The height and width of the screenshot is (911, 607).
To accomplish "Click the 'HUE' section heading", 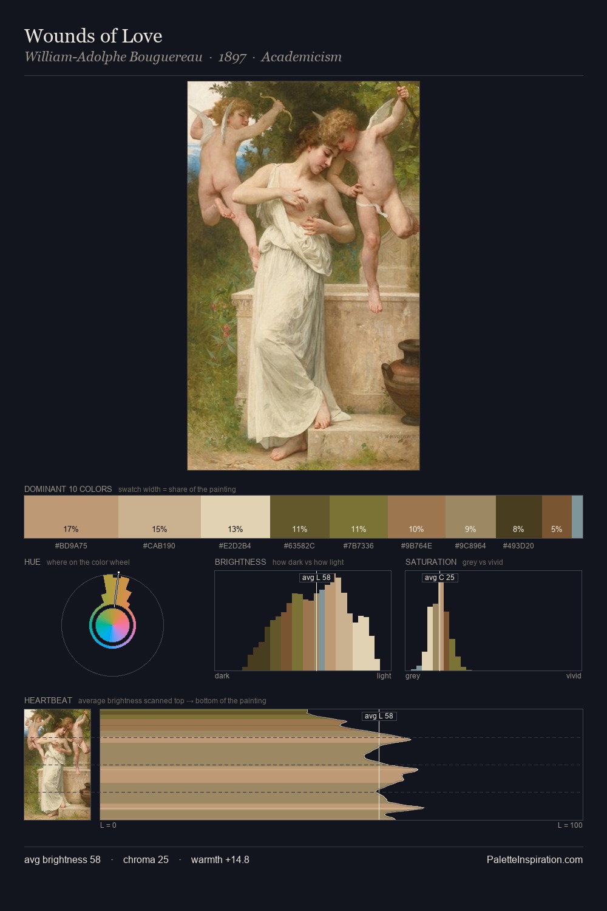I will (32, 562).
